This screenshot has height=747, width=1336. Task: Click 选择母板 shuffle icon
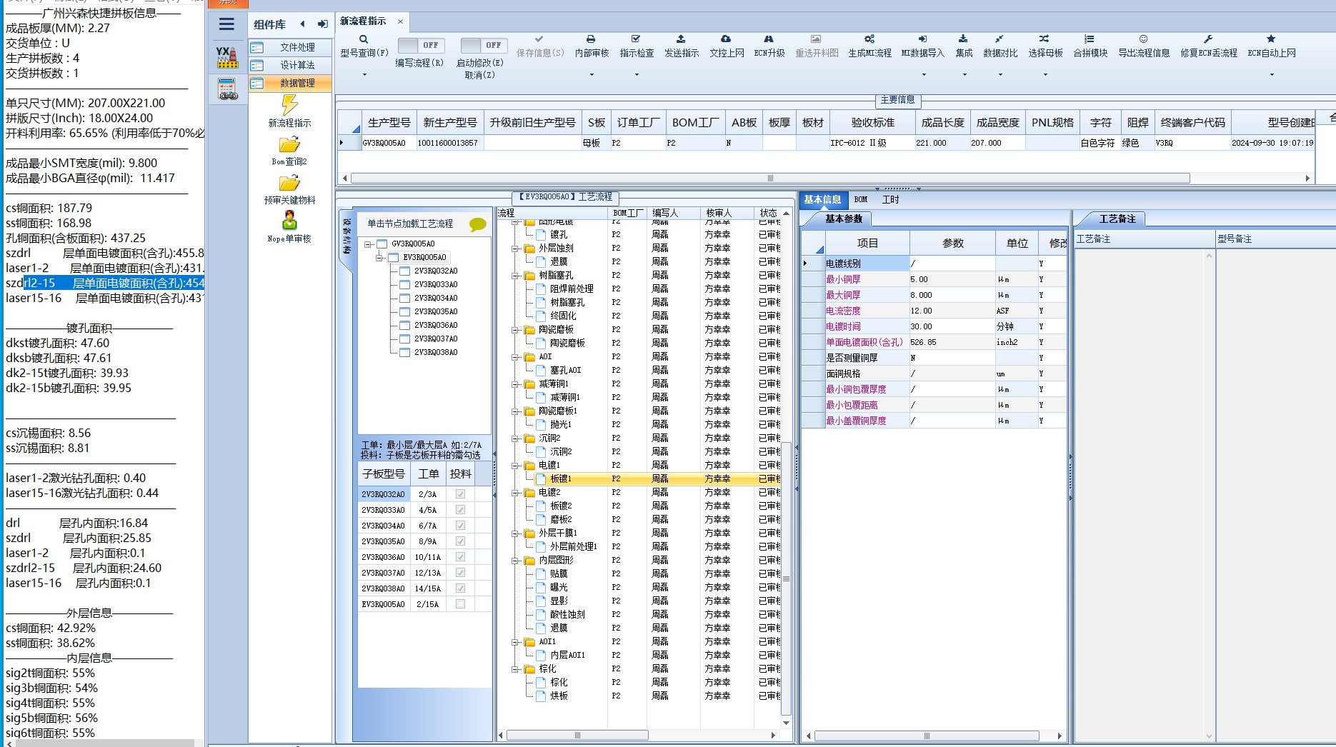coord(1045,39)
